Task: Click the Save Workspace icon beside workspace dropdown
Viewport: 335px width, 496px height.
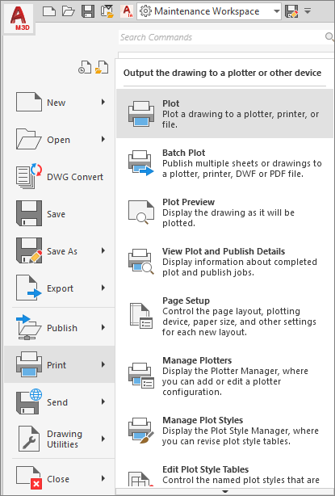Action: (x=291, y=11)
